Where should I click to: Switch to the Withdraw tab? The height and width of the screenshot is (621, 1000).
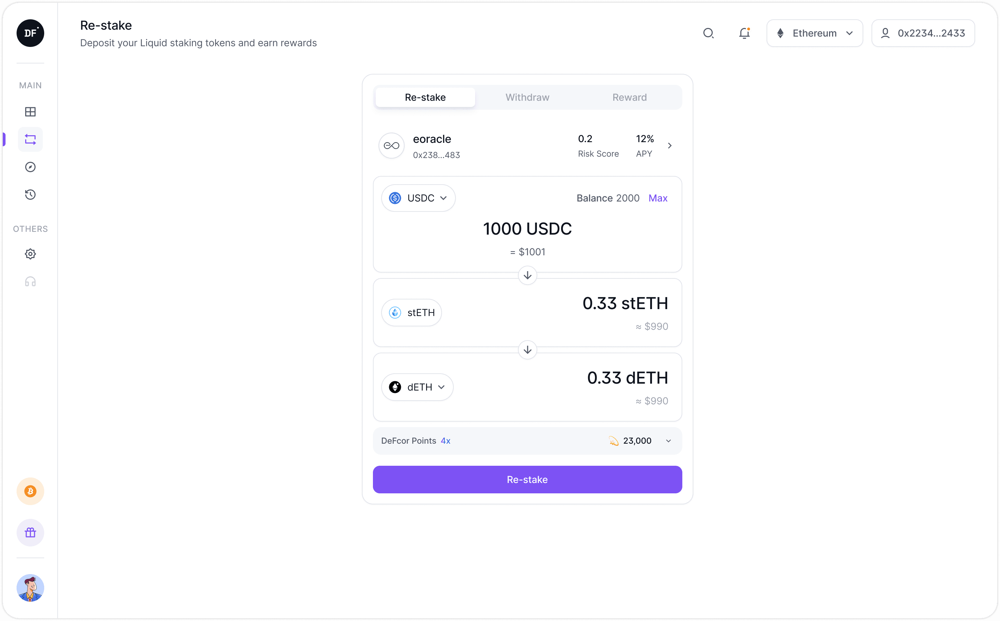[527, 97]
